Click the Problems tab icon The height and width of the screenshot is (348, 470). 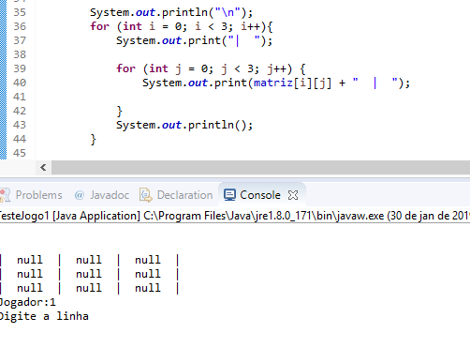point(5,195)
